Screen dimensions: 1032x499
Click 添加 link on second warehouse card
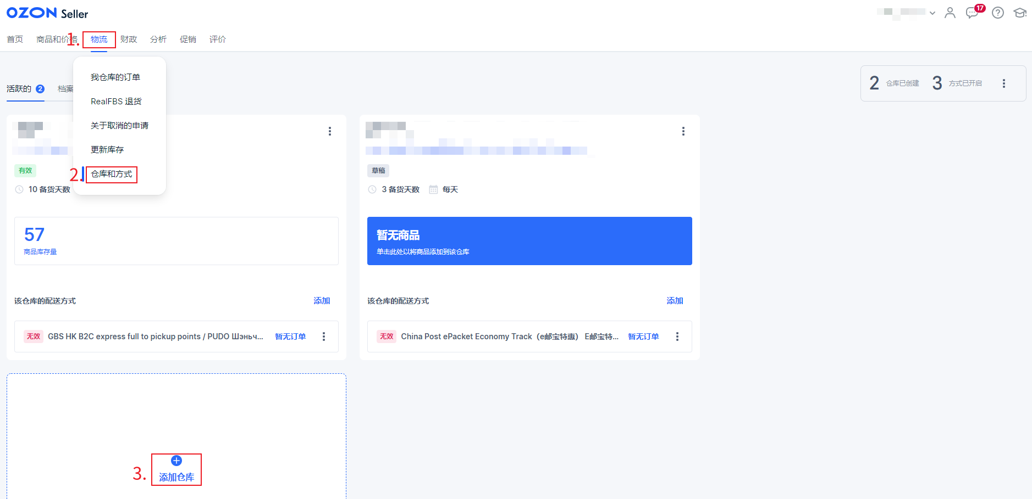pos(675,301)
